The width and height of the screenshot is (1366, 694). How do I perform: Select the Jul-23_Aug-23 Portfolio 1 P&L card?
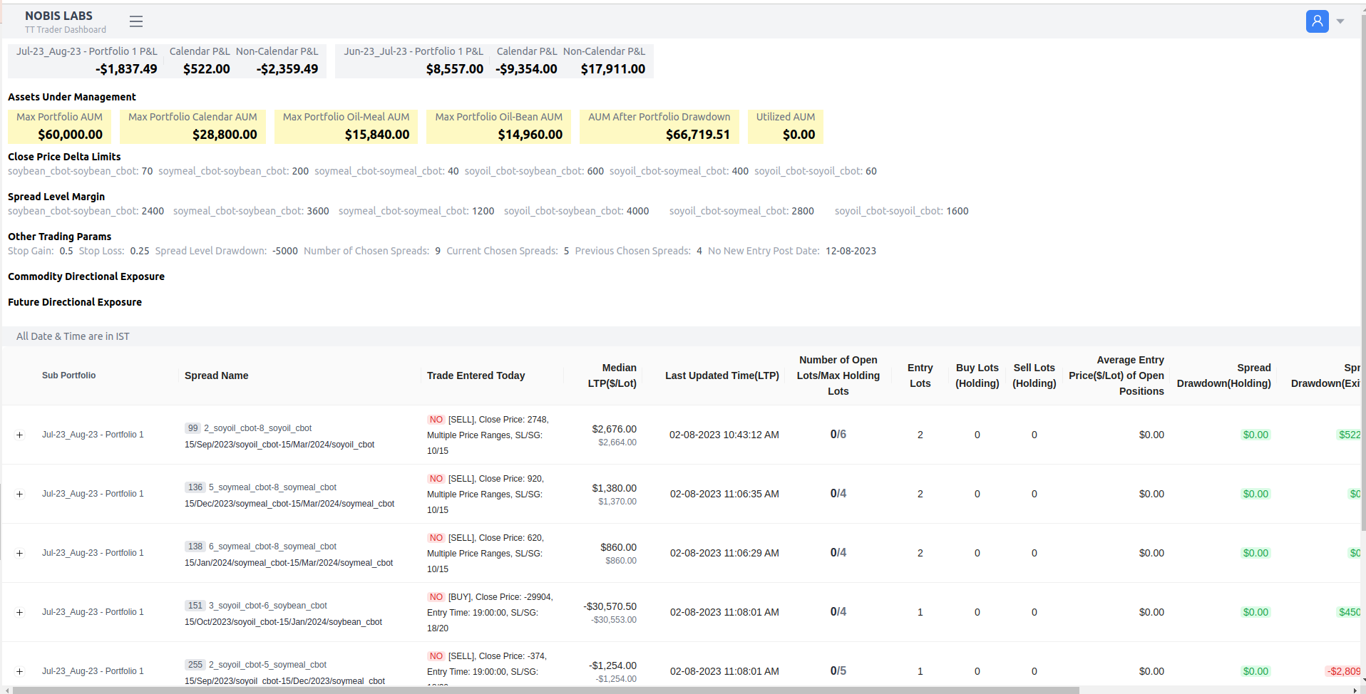point(87,61)
